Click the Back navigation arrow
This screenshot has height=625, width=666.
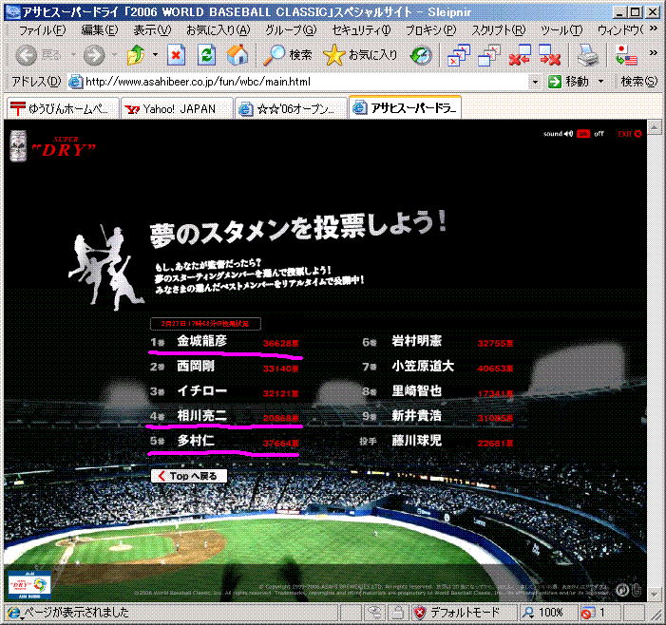(x=26, y=55)
